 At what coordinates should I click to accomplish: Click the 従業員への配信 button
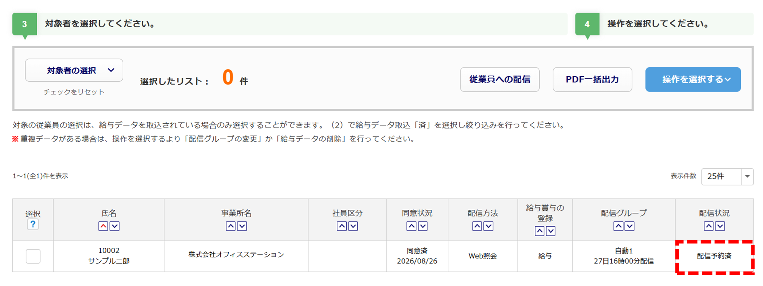coord(500,79)
